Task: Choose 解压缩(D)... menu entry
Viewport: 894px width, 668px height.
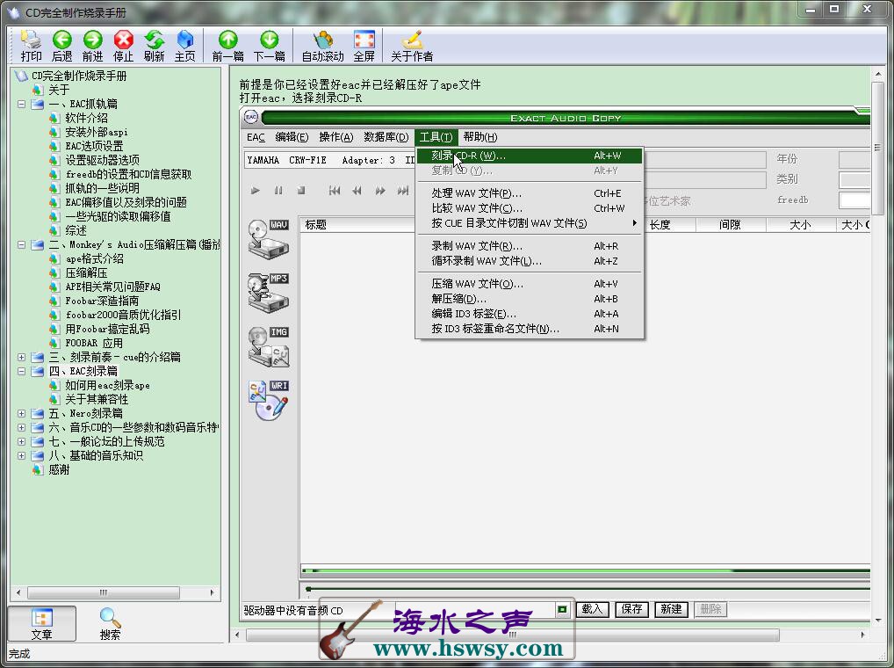Action: click(x=530, y=299)
